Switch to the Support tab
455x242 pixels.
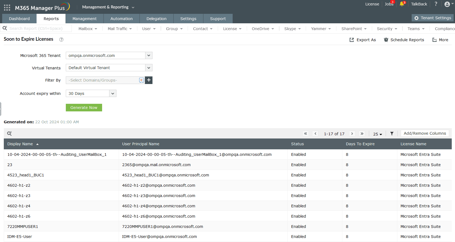click(218, 19)
